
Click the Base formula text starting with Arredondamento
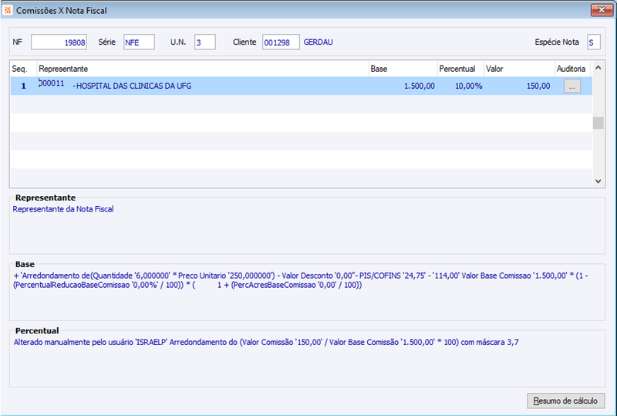tap(301, 280)
